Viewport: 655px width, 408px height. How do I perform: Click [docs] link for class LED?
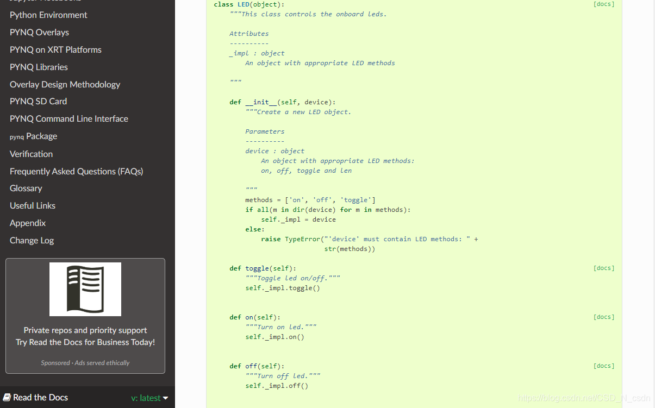tap(604, 4)
